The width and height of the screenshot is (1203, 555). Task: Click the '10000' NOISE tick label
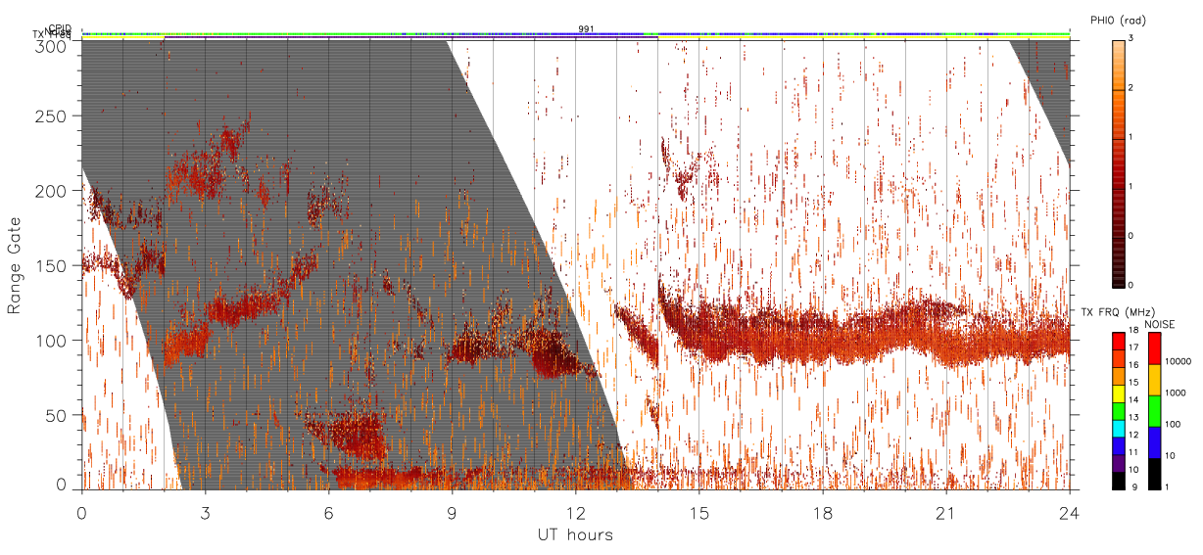[x=1179, y=361]
